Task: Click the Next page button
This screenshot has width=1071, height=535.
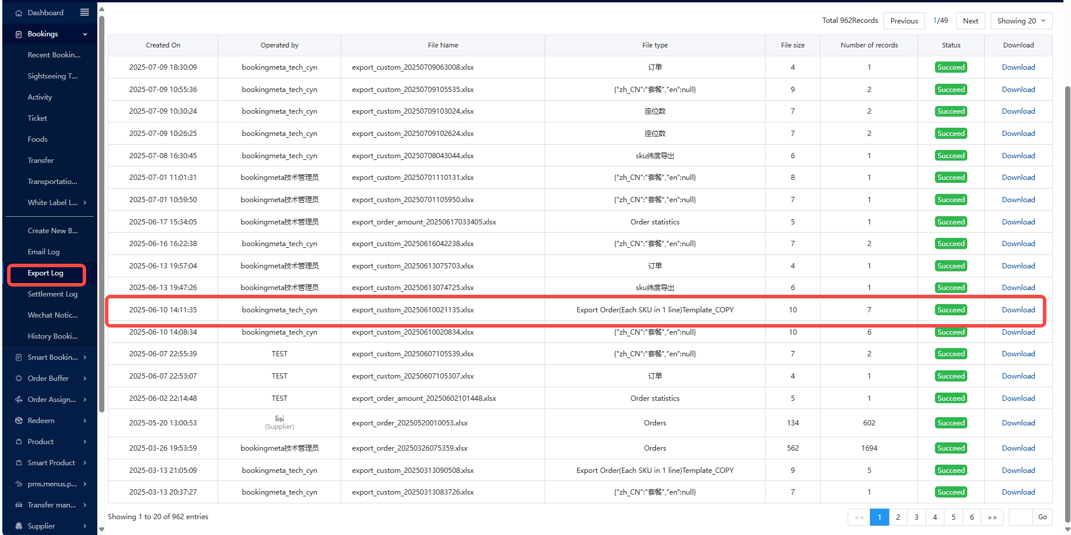Action: click(x=970, y=21)
